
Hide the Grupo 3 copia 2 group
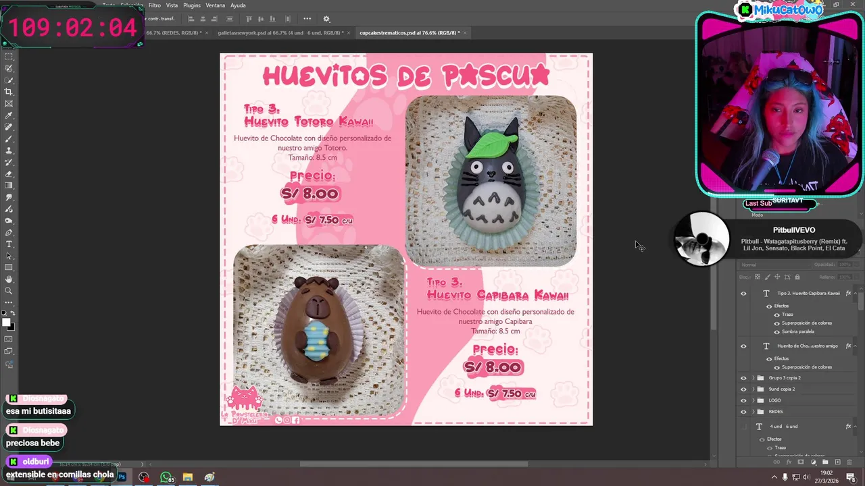744,378
